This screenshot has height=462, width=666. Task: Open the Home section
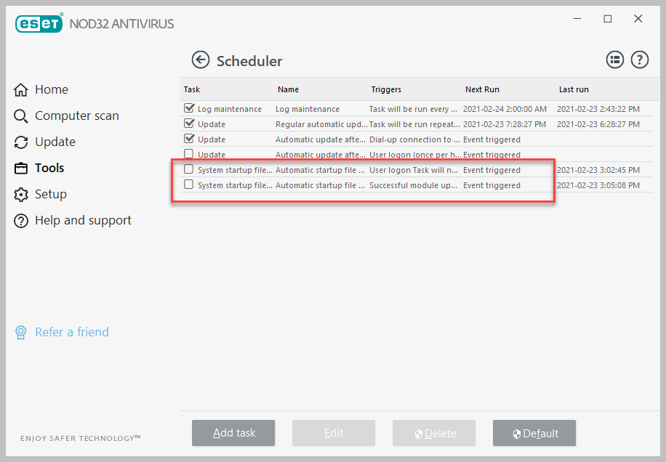point(52,89)
